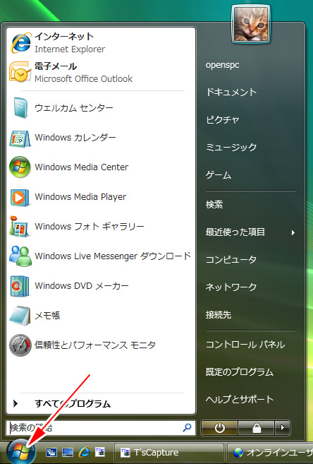The height and width of the screenshot is (464, 313).
Task: Open Windows DVD メーカー
Action: click(x=100, y=286)
